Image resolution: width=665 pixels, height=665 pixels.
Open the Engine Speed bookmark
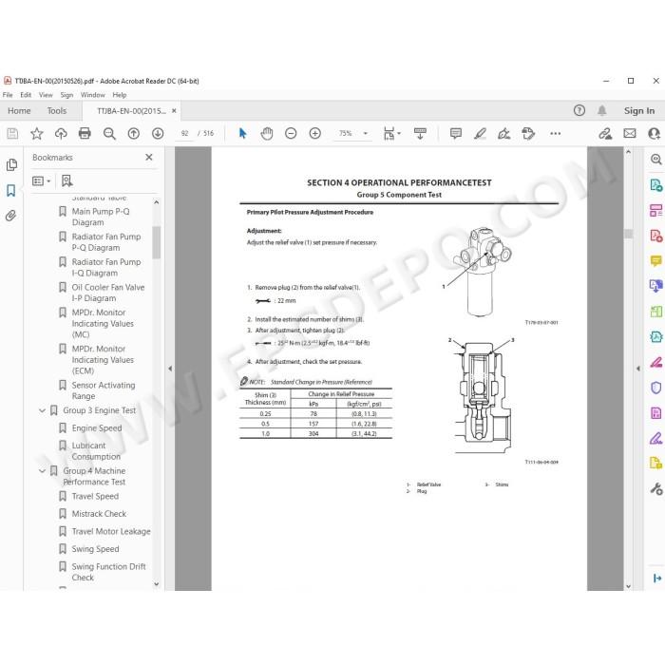97,428
